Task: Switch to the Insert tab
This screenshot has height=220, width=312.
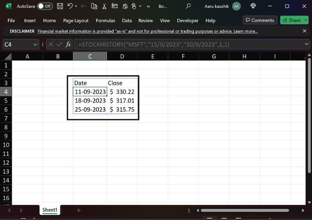Action: point(30,21)
